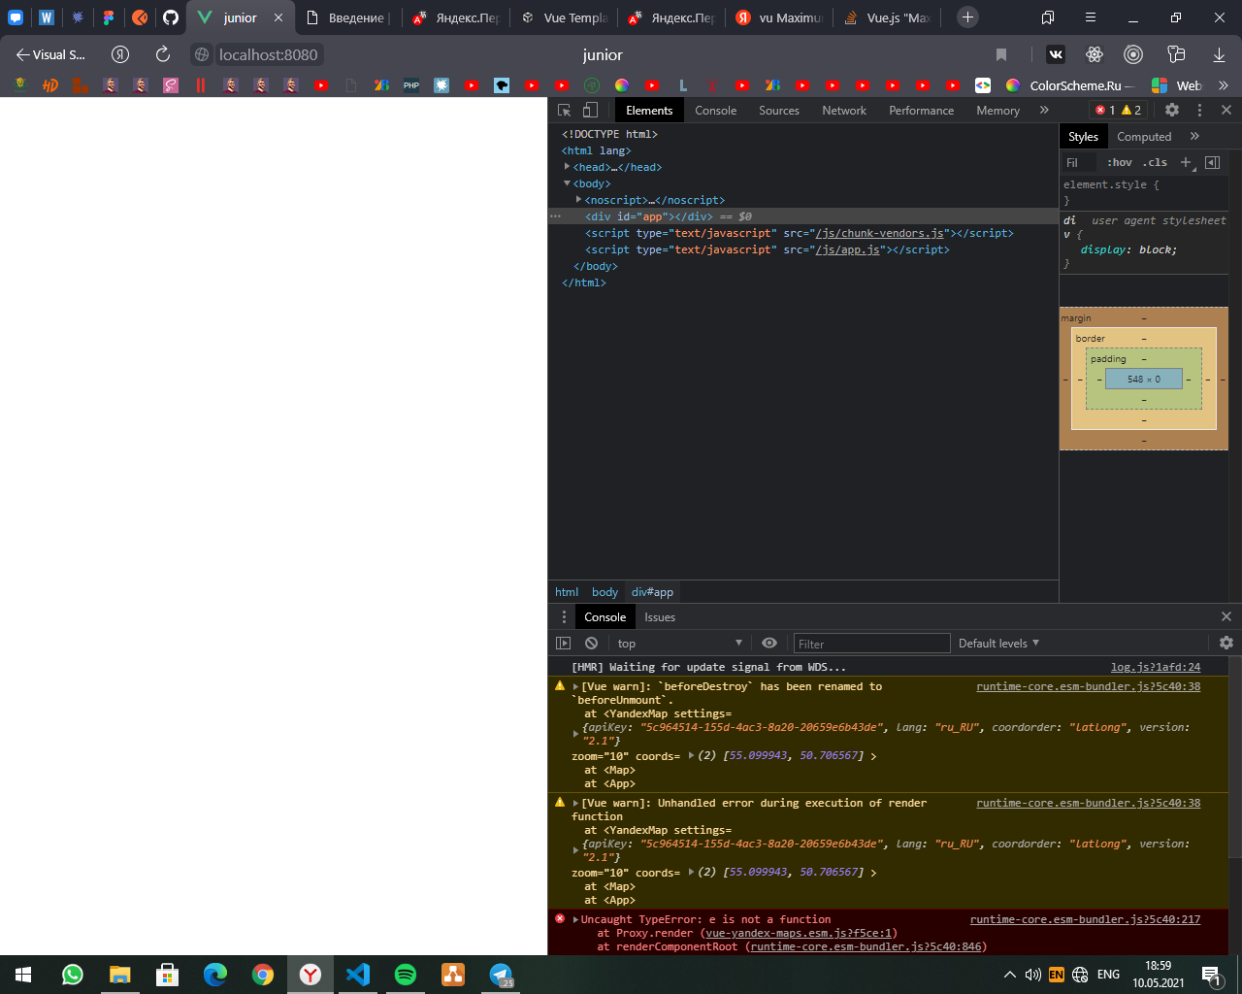Activate the inspect element picker icon
1242x994 pixels.
coord(565,111)
